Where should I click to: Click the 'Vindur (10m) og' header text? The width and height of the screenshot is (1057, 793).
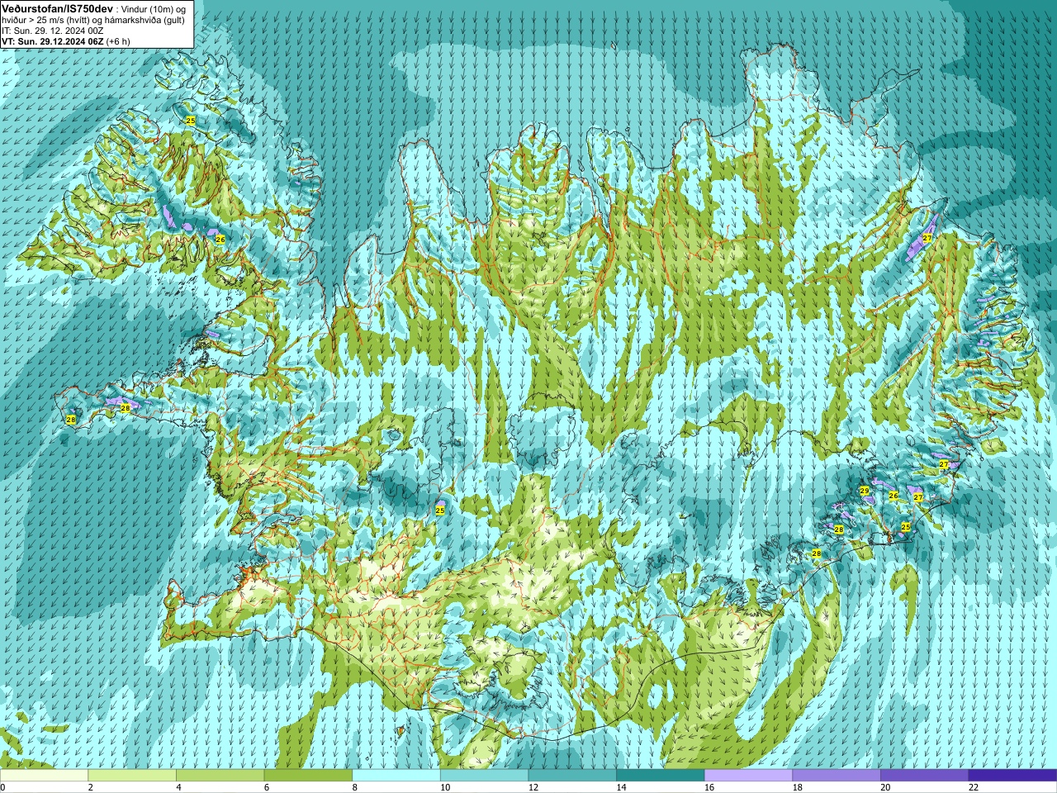pyautogui.click(x=153, y=8)
